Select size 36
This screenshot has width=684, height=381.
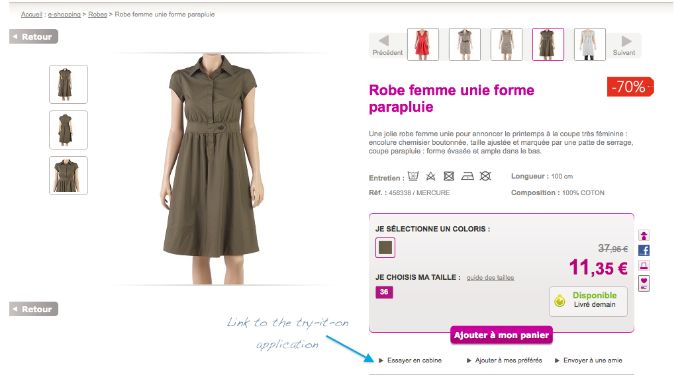pos(384,292)
